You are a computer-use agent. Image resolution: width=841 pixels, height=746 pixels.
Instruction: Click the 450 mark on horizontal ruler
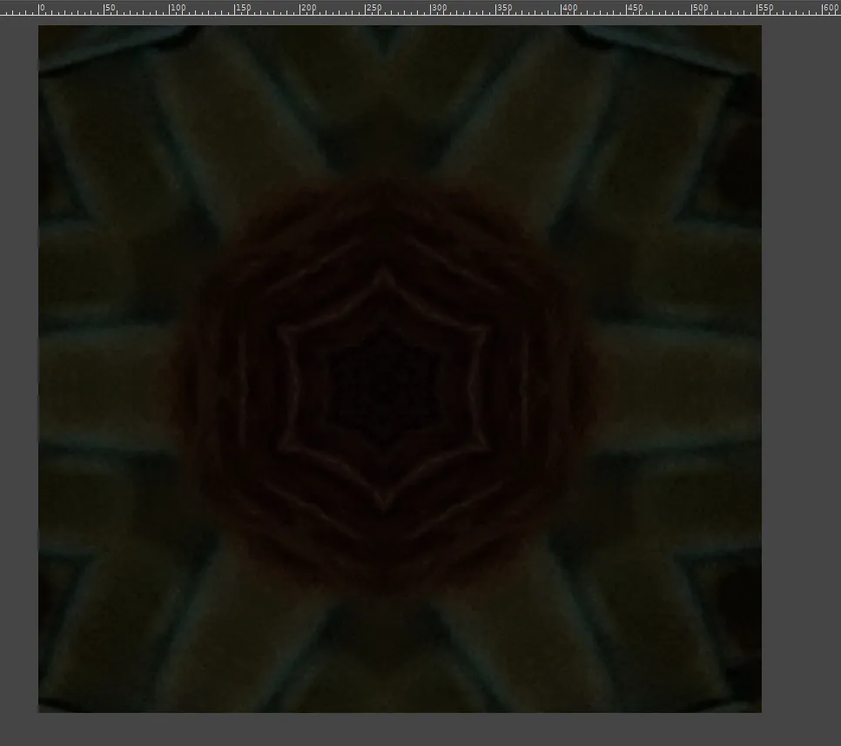[x=635, y=8]
